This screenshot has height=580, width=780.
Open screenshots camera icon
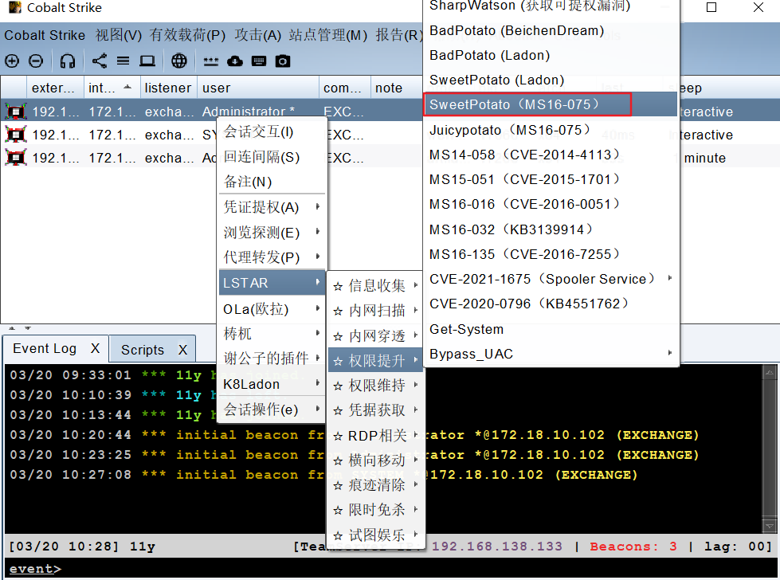point(283,61)
